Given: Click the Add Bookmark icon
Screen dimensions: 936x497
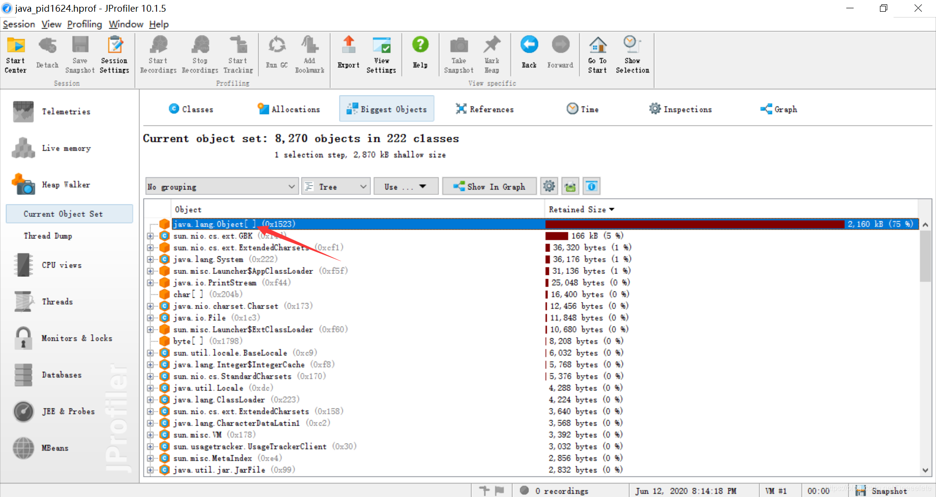Looking at the screenshot, I should click(310, 55).
